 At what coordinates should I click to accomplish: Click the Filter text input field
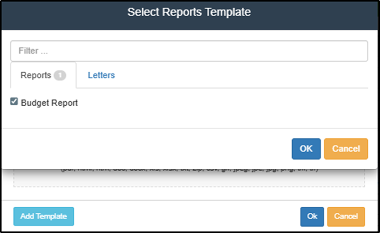pos(189,51)
